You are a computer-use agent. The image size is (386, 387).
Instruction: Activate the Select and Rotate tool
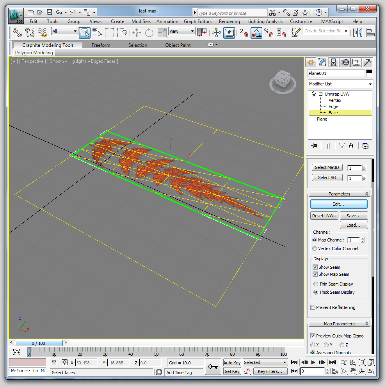[149, 33]
